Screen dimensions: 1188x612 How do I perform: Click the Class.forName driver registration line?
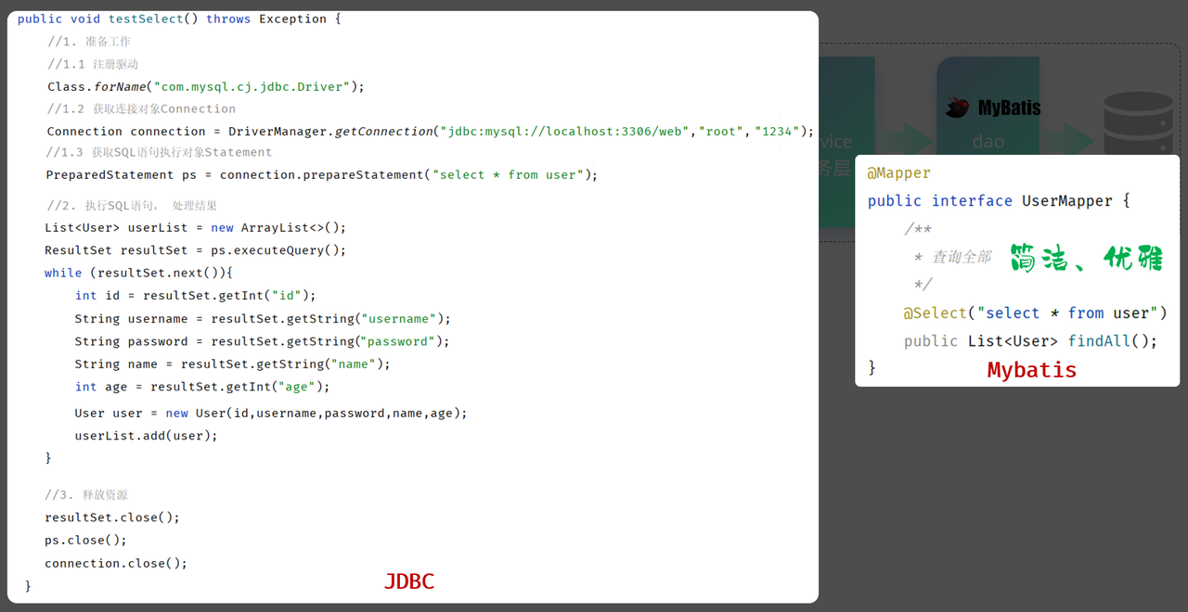pyautogui.click(x=206, y=86)
